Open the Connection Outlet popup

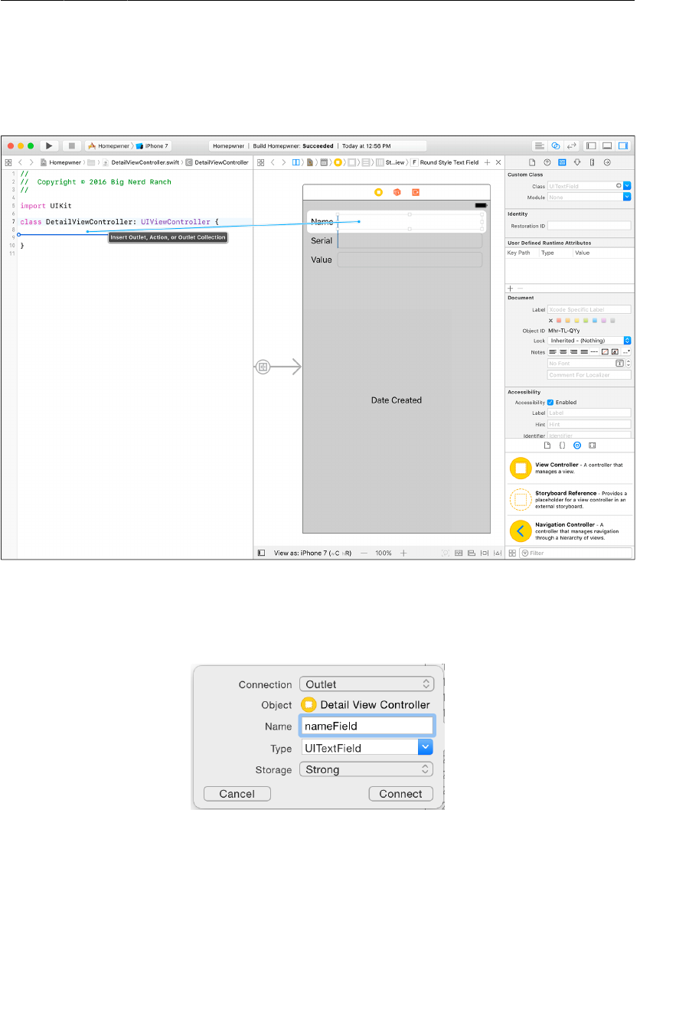pos(367,684)
